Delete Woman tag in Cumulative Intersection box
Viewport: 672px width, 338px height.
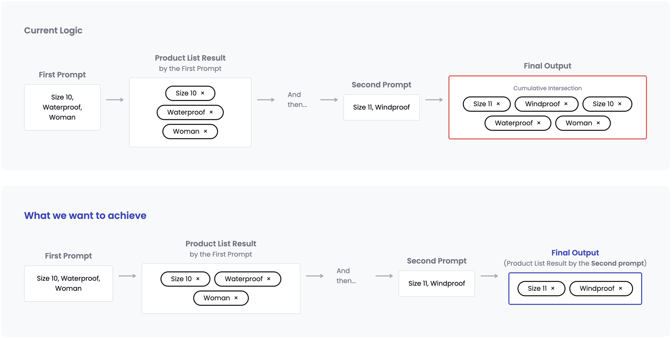[x=598, y=123]
